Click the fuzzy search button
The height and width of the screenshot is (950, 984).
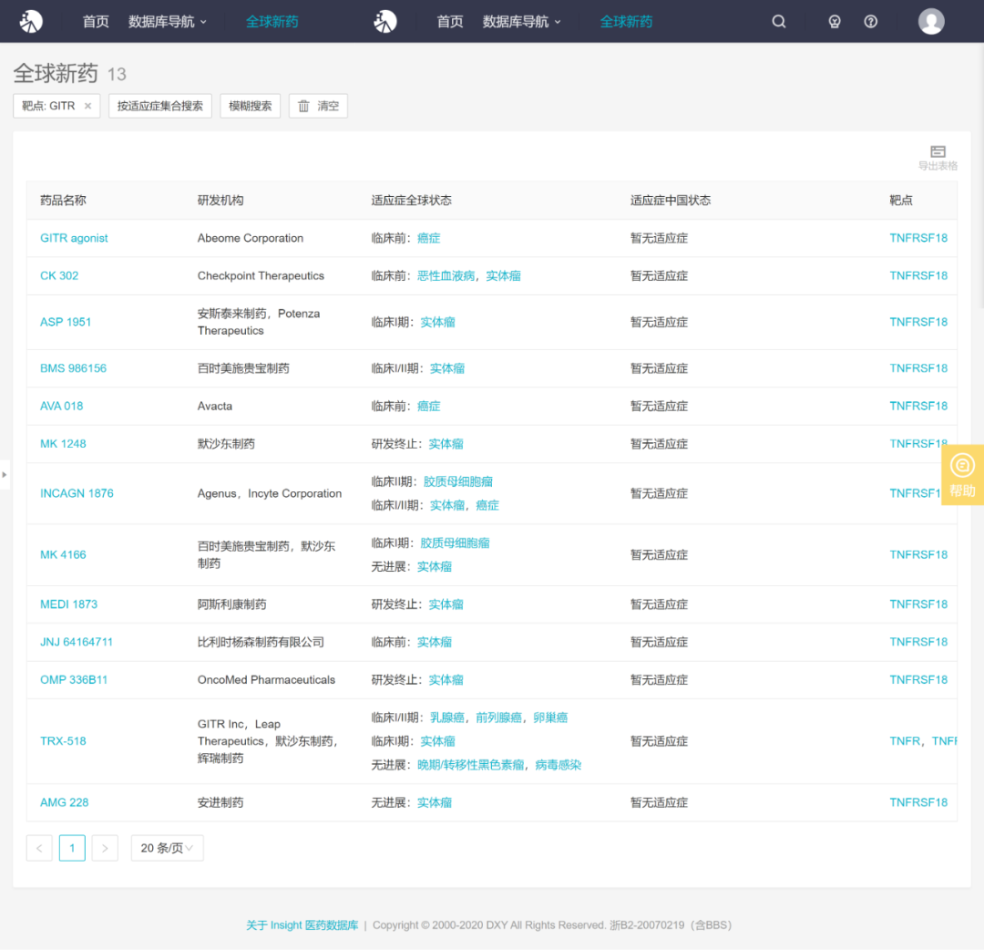pyautogui.click(x=251, y=106)
